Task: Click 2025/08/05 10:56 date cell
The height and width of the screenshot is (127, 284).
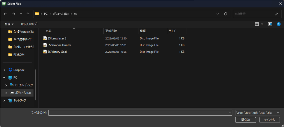Action: pyautogui.click(x=116, y=52)
